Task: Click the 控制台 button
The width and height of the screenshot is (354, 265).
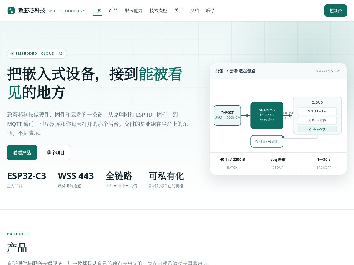Action: click(x=336, y=11)
